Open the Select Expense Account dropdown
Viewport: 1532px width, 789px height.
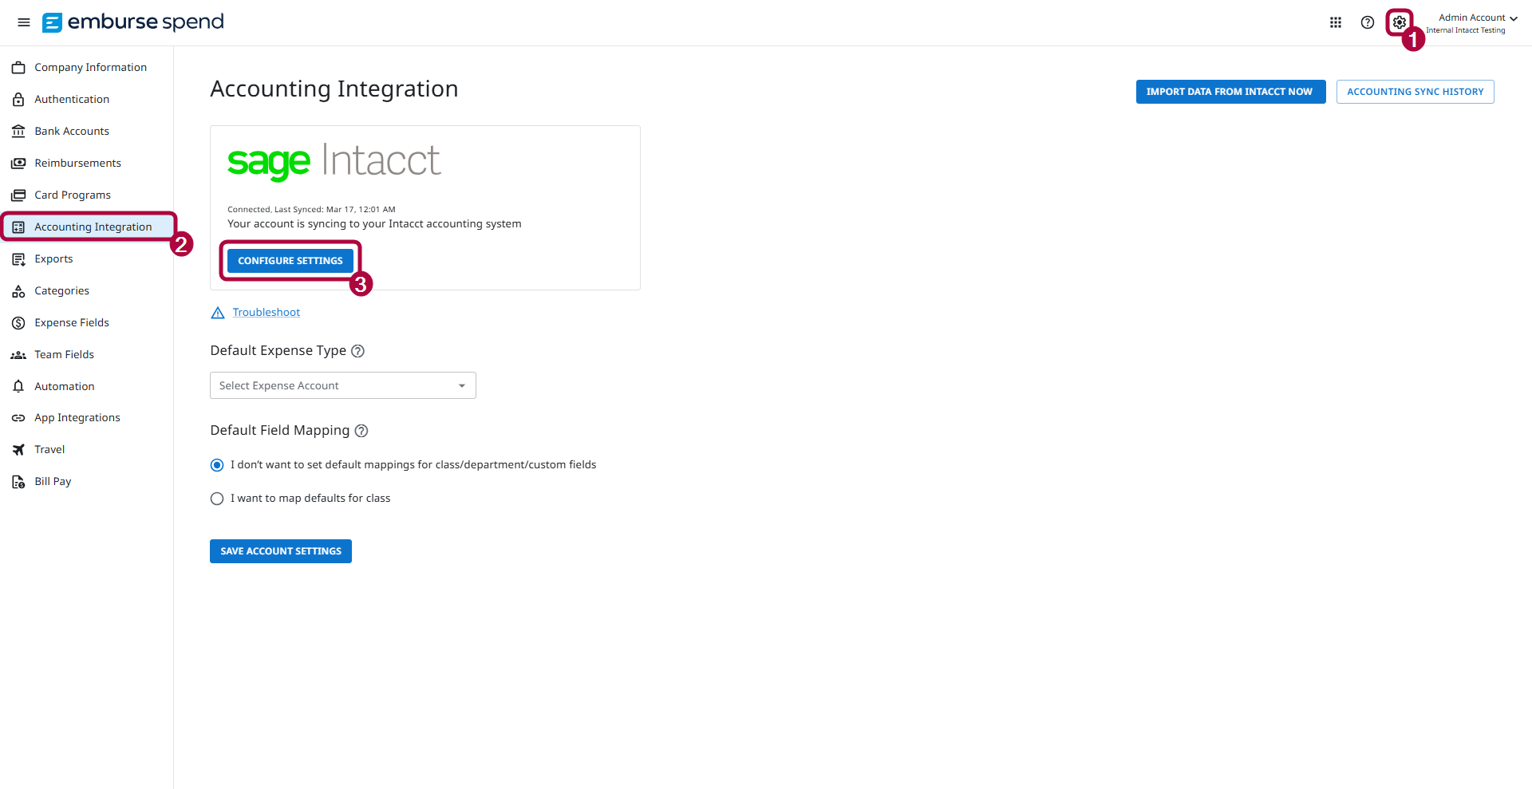point(342,385)
